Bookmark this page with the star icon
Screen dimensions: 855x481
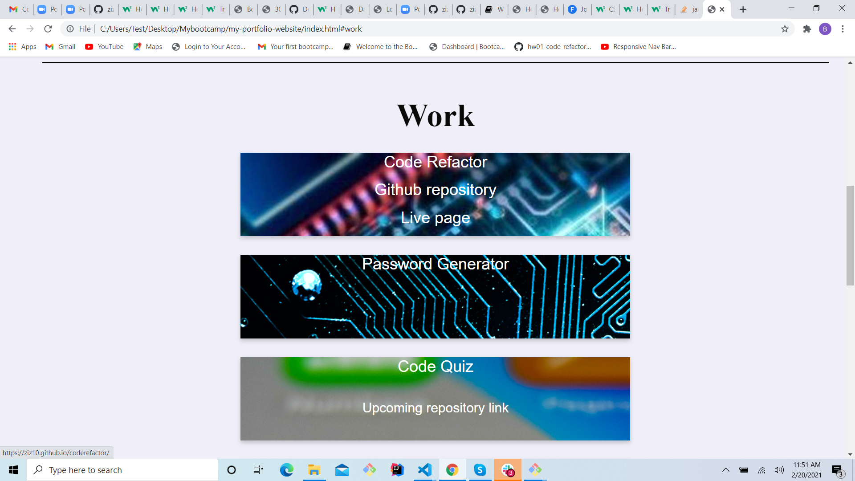point(785,29)
